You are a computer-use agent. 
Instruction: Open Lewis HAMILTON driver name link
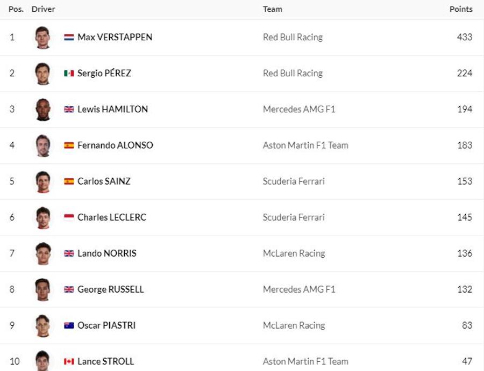point(113,110)
